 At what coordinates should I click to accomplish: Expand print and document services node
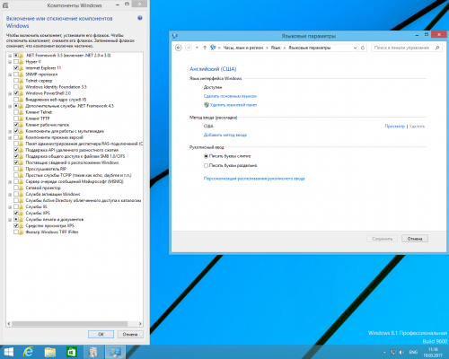point(10,219)
